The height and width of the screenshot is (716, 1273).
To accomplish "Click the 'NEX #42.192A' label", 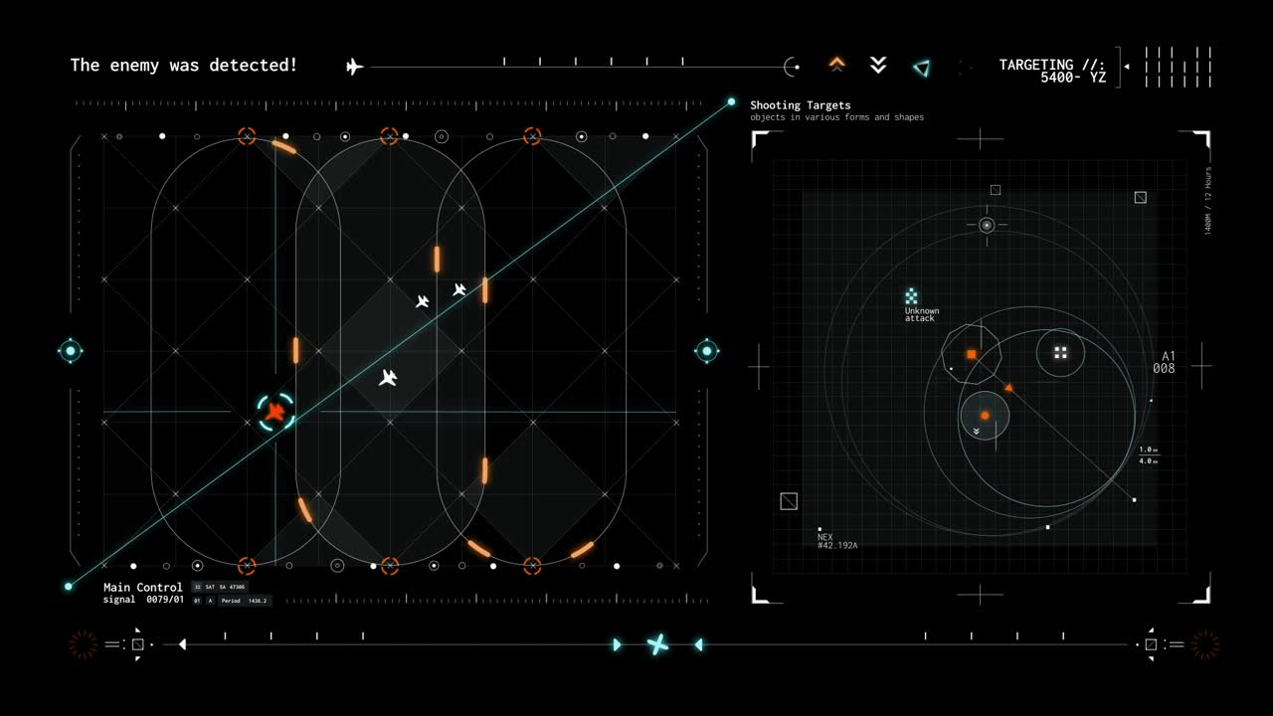I will 837,541.
